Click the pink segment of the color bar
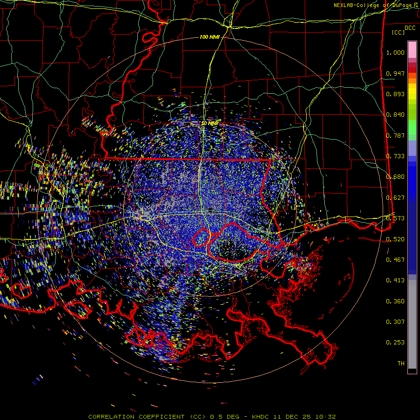This screenshot has width=420, height=420. coord(412,49)
